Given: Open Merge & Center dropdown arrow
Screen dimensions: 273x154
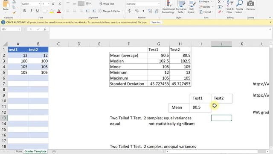Looking at the screenshot, I should point(123,11).
